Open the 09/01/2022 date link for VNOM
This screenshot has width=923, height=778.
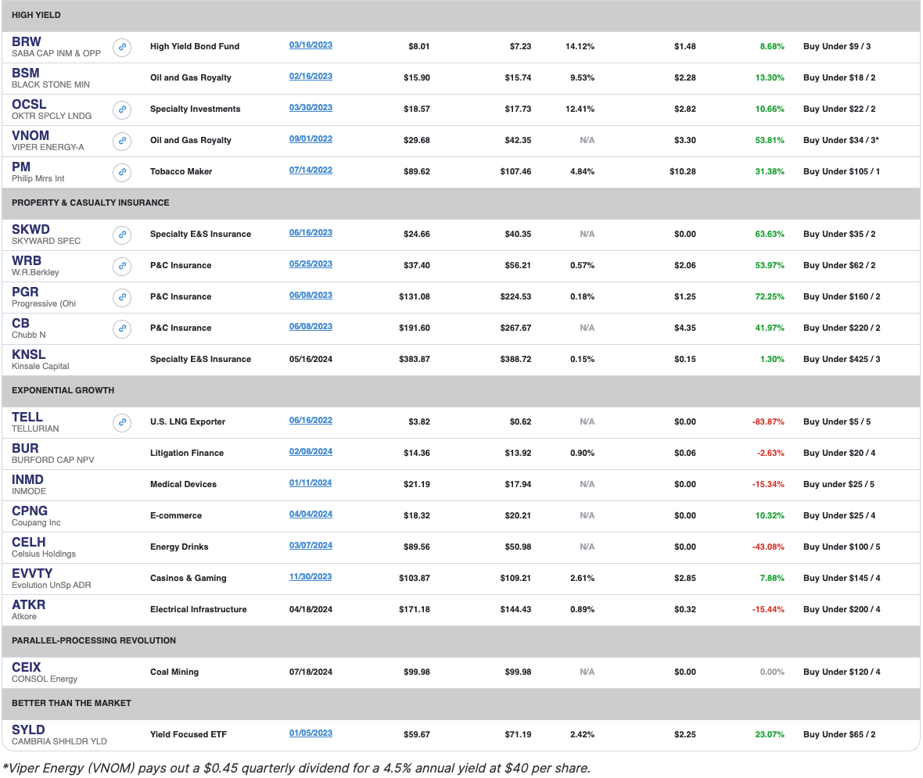tap(311, 138)
